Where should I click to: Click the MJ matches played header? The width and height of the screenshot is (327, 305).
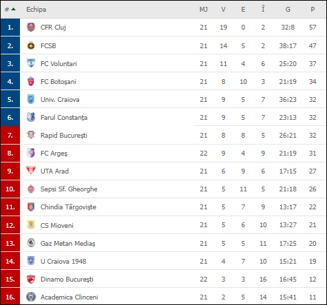point(204,10)
